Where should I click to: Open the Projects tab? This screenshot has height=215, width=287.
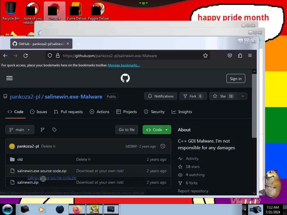click(x=126, y=112)
